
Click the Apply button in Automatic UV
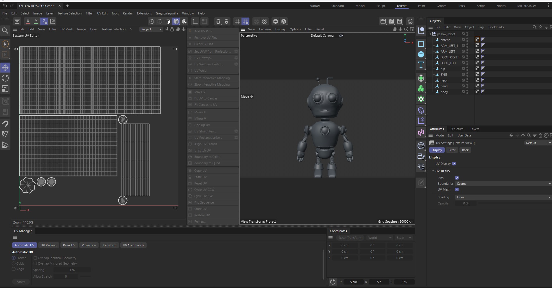[21, 282]
